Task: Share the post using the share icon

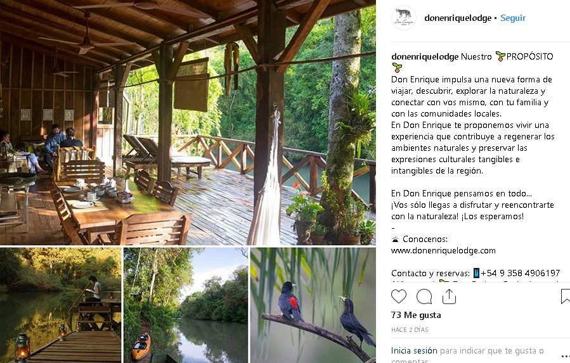Action: [x=449, y=296]
